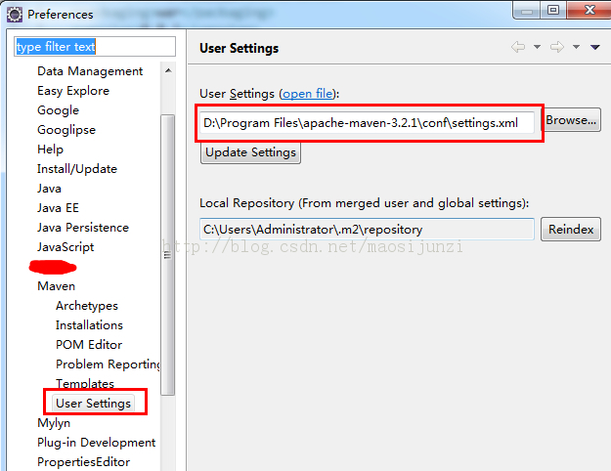Click the back navigation arrow icon
611x471 pixels.
[x=518, y=47]
